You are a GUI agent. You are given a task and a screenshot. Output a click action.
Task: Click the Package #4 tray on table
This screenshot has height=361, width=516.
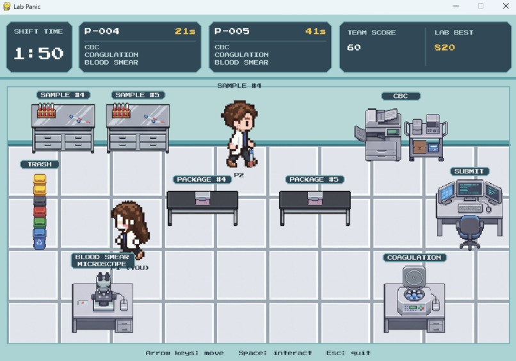202,198
